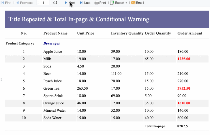Focus the page number input field
The image size is (210, 135).
43,3
